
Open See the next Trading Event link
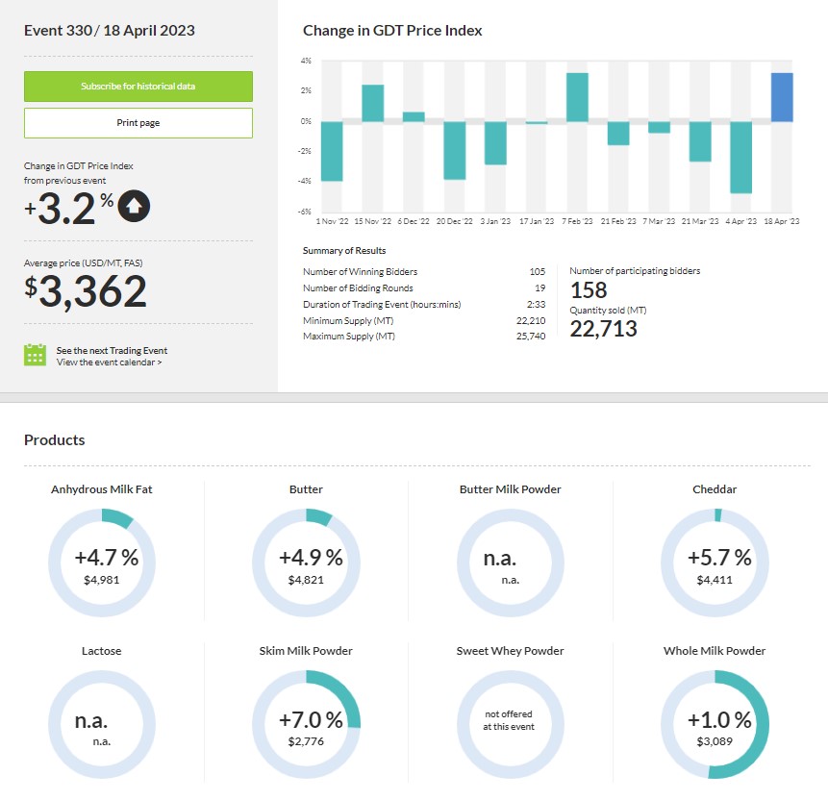tap(112, 351)
